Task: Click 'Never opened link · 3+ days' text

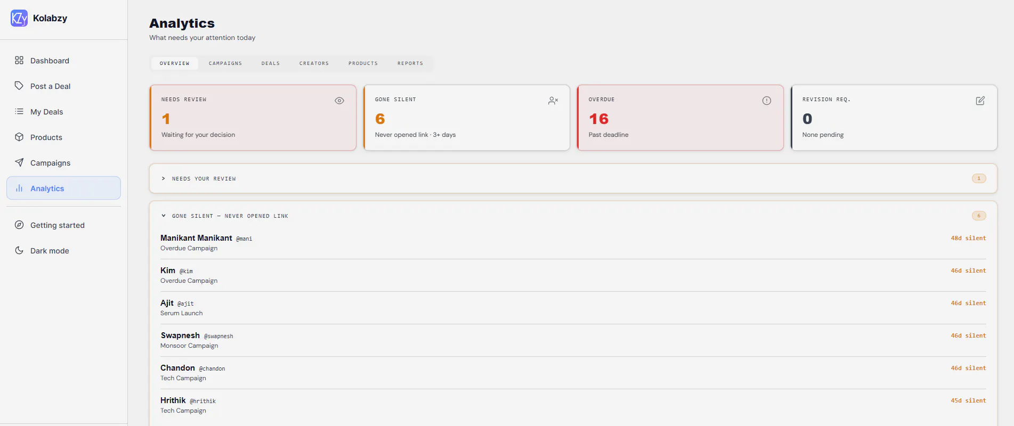Action: 416,135
